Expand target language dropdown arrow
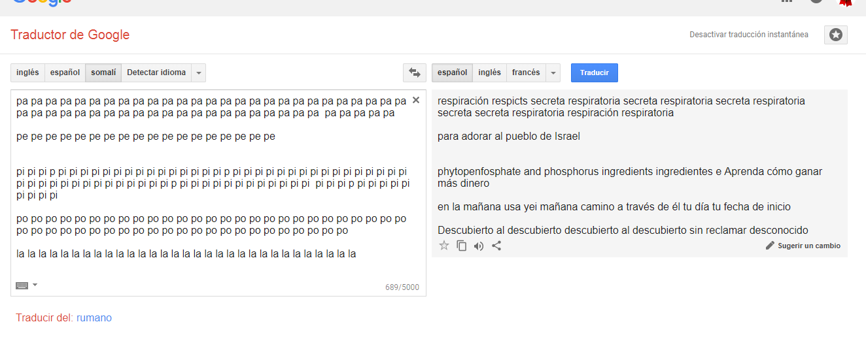This screenshot has width=866, height=354. point(553,72)
